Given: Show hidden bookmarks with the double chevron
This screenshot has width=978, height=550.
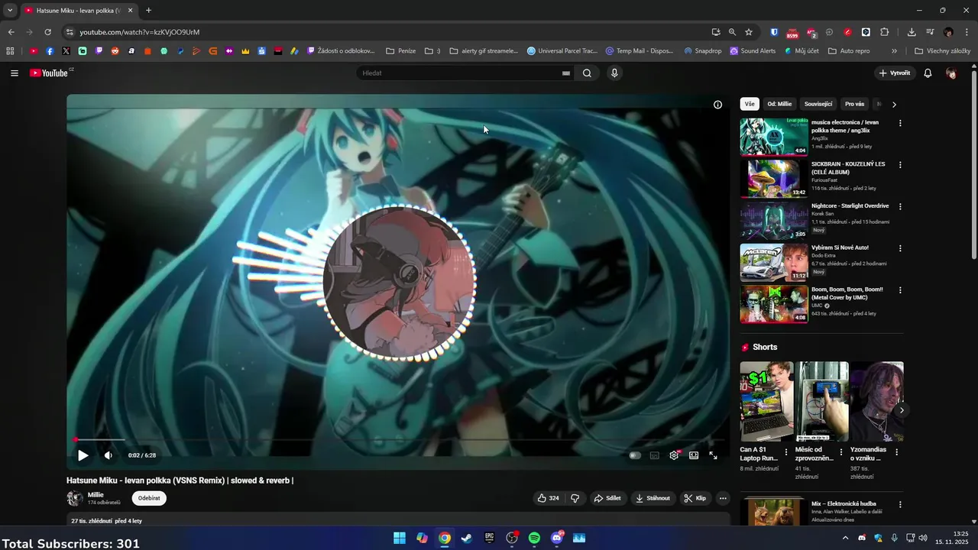Looking at the screenshot, I should (894, 51).
